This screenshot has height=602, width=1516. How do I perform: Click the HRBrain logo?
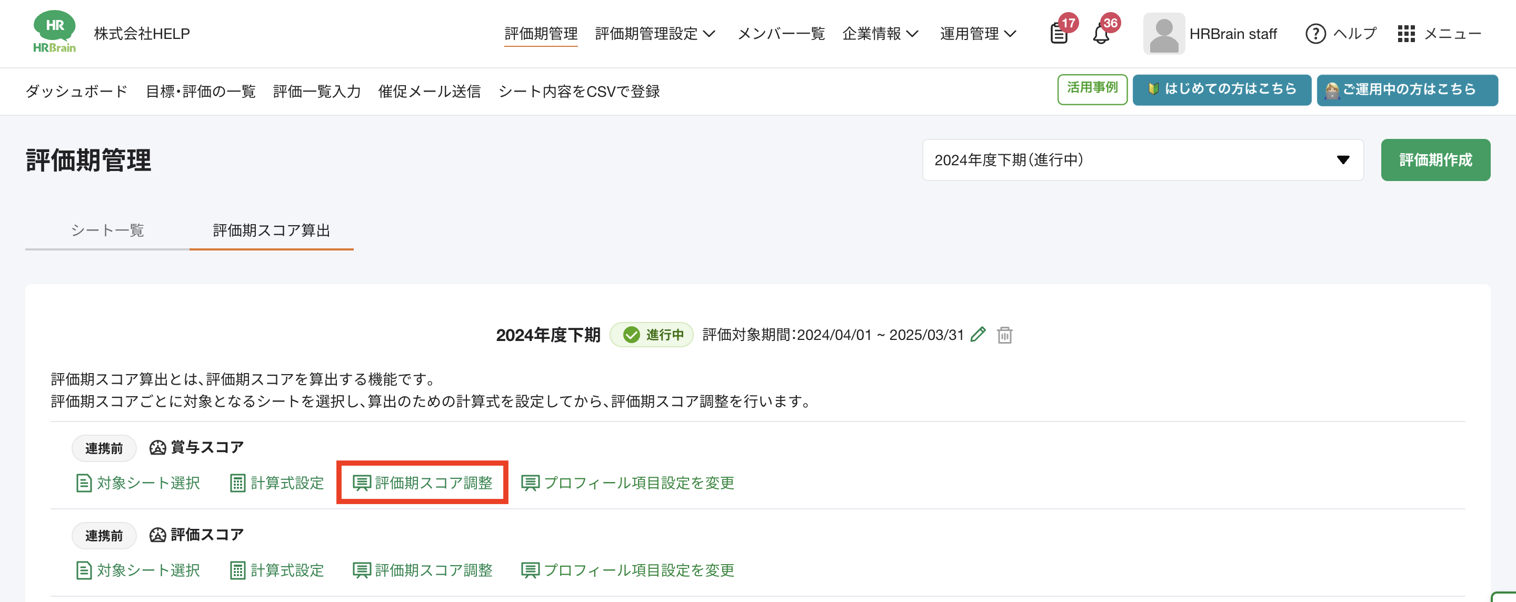point(54,33)
